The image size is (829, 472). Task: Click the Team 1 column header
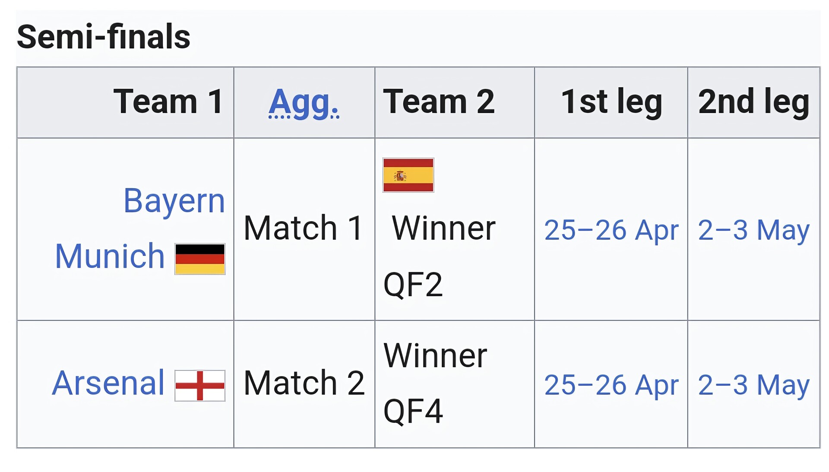point(168,102)
